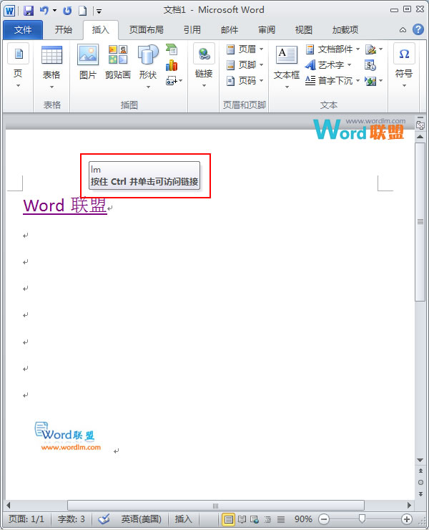This screenshot has width=429, height=530.
Task: Click the 文本框 (Text Box) button
Action: click(287, 64)
